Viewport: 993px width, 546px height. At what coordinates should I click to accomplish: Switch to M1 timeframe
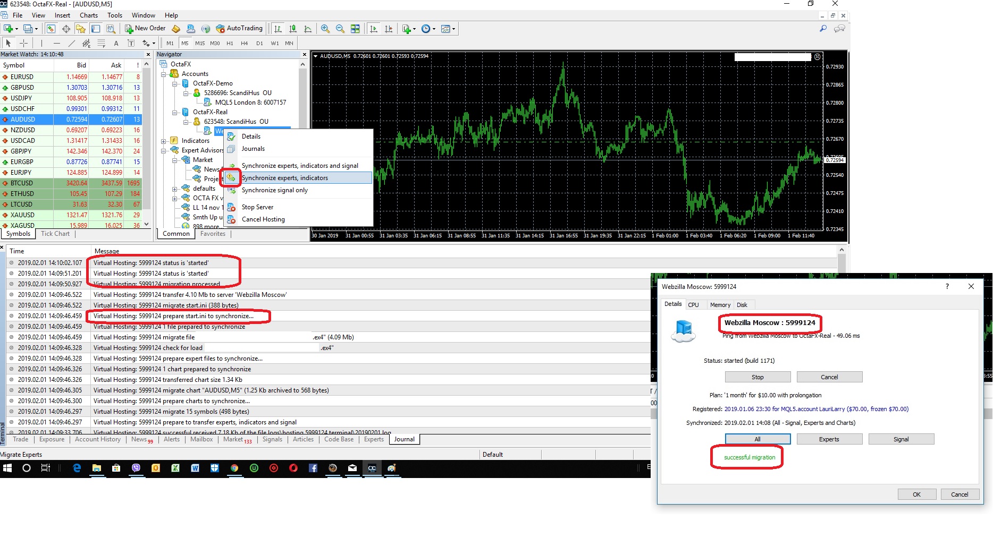tap(170, 43)
